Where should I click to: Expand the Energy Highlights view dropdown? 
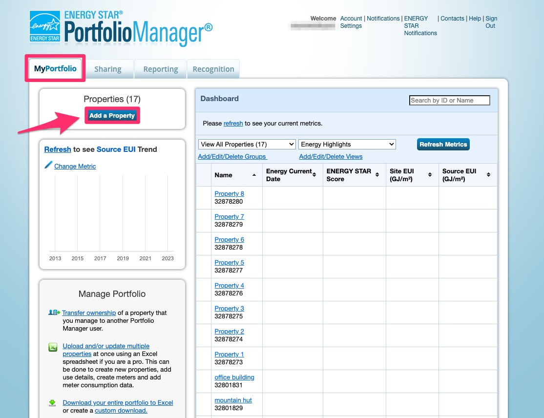pos(347,144)
